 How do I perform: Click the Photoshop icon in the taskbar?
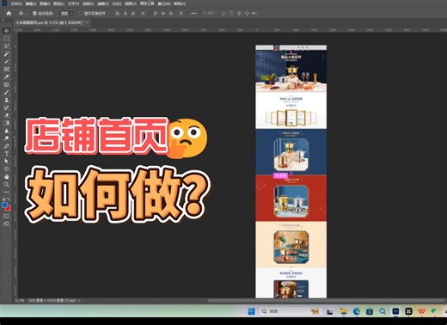pos(395,311)
